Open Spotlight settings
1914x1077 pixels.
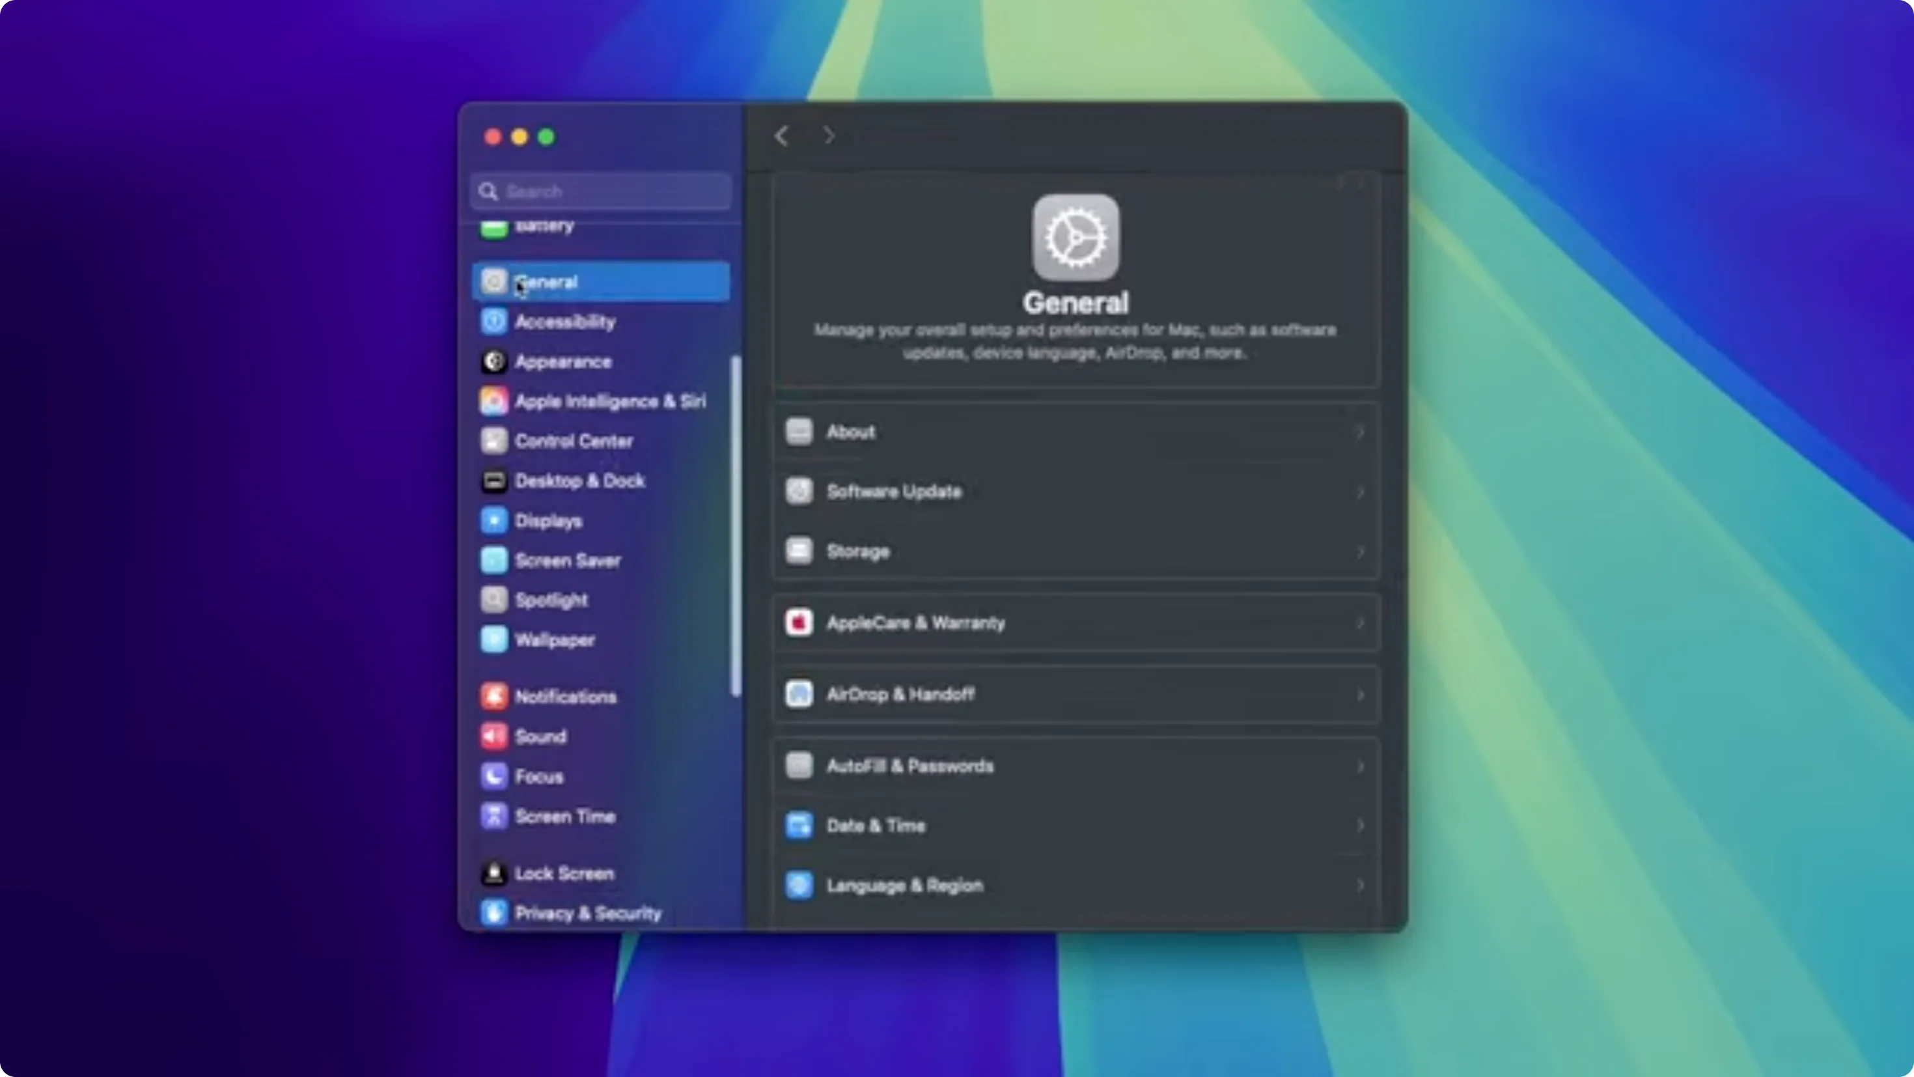click(x=495, y=600)
